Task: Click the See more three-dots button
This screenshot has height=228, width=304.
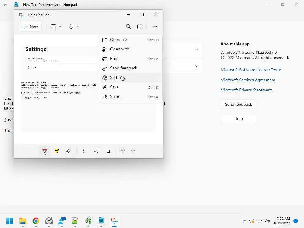Action: click(x=155, y=26)
